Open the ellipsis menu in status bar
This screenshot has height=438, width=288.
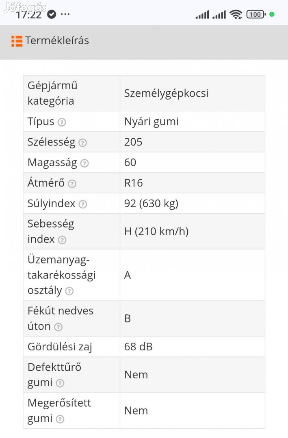[x=65, y=15]
